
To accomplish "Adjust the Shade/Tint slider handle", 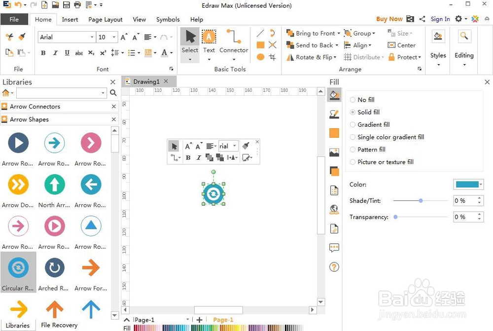I will coord(421,201).
